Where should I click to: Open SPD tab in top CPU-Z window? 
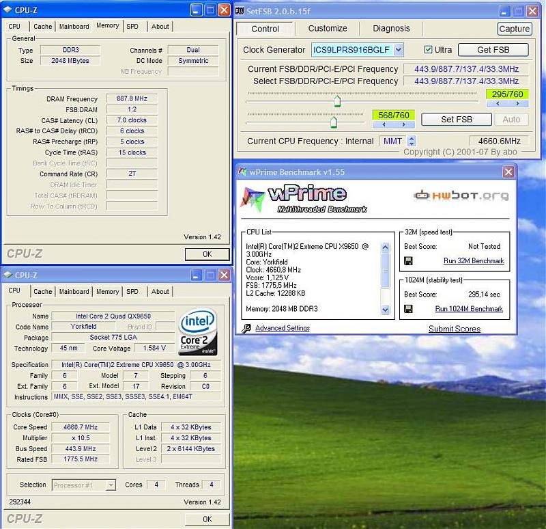[x=132, y=27]
